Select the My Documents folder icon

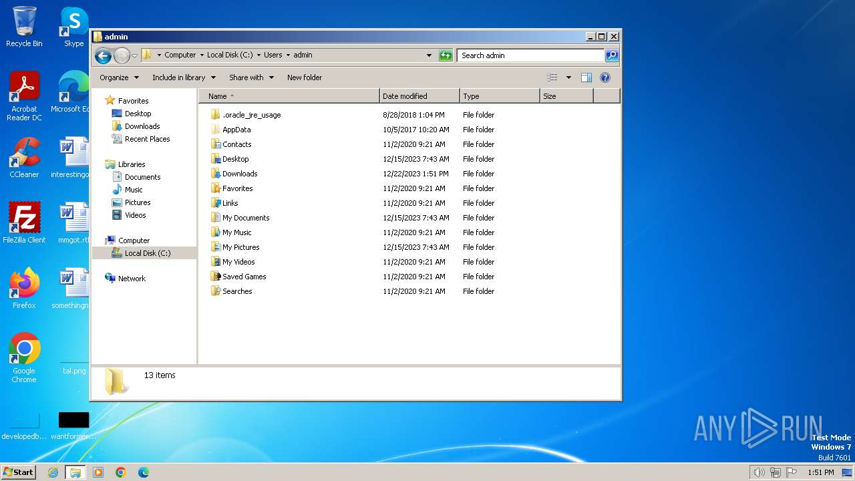(x=215, y=218)
